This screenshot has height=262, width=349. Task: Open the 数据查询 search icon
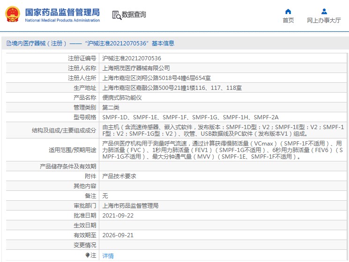point(117,15)
